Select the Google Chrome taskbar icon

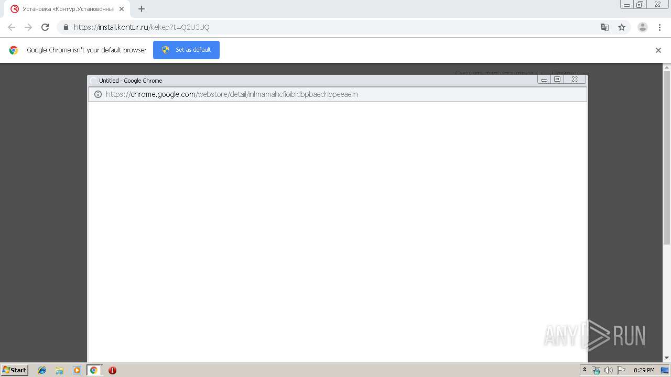click(94, 370)
